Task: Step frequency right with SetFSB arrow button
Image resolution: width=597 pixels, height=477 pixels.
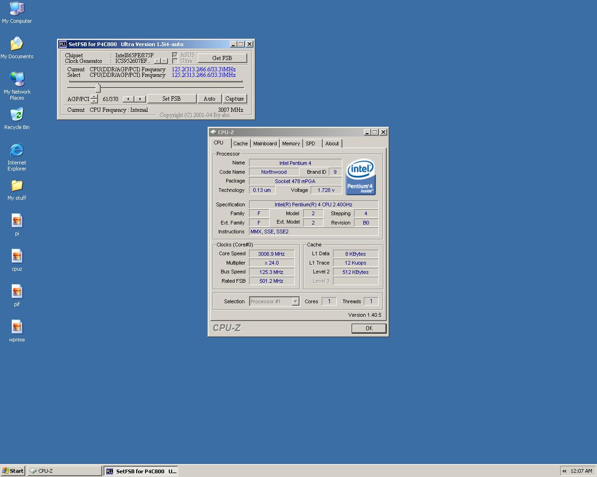Action: tap(140, 99)
